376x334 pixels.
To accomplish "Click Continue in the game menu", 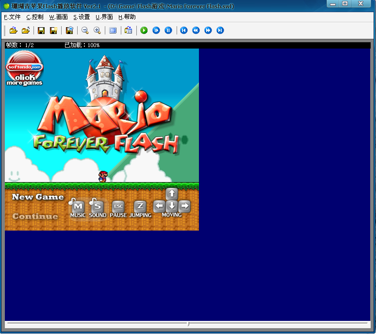I will (x=35, y=217).
